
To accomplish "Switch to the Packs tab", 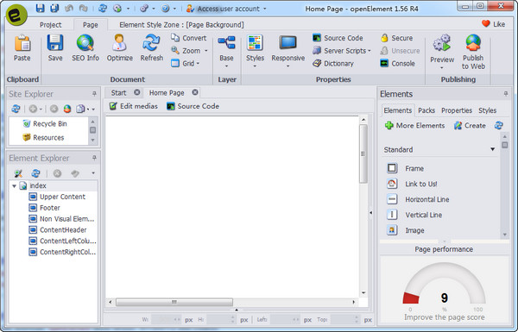I will (x=426, y=110).
